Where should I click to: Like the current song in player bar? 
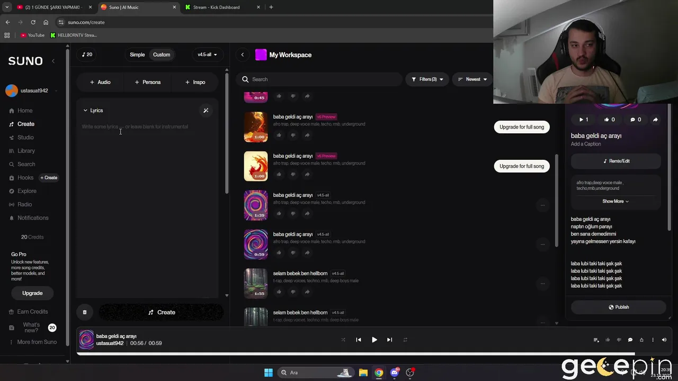608,340
